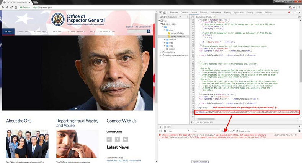Open the Chrome three-dot menu
302x163 pixels.
click(x=299, y=7)
